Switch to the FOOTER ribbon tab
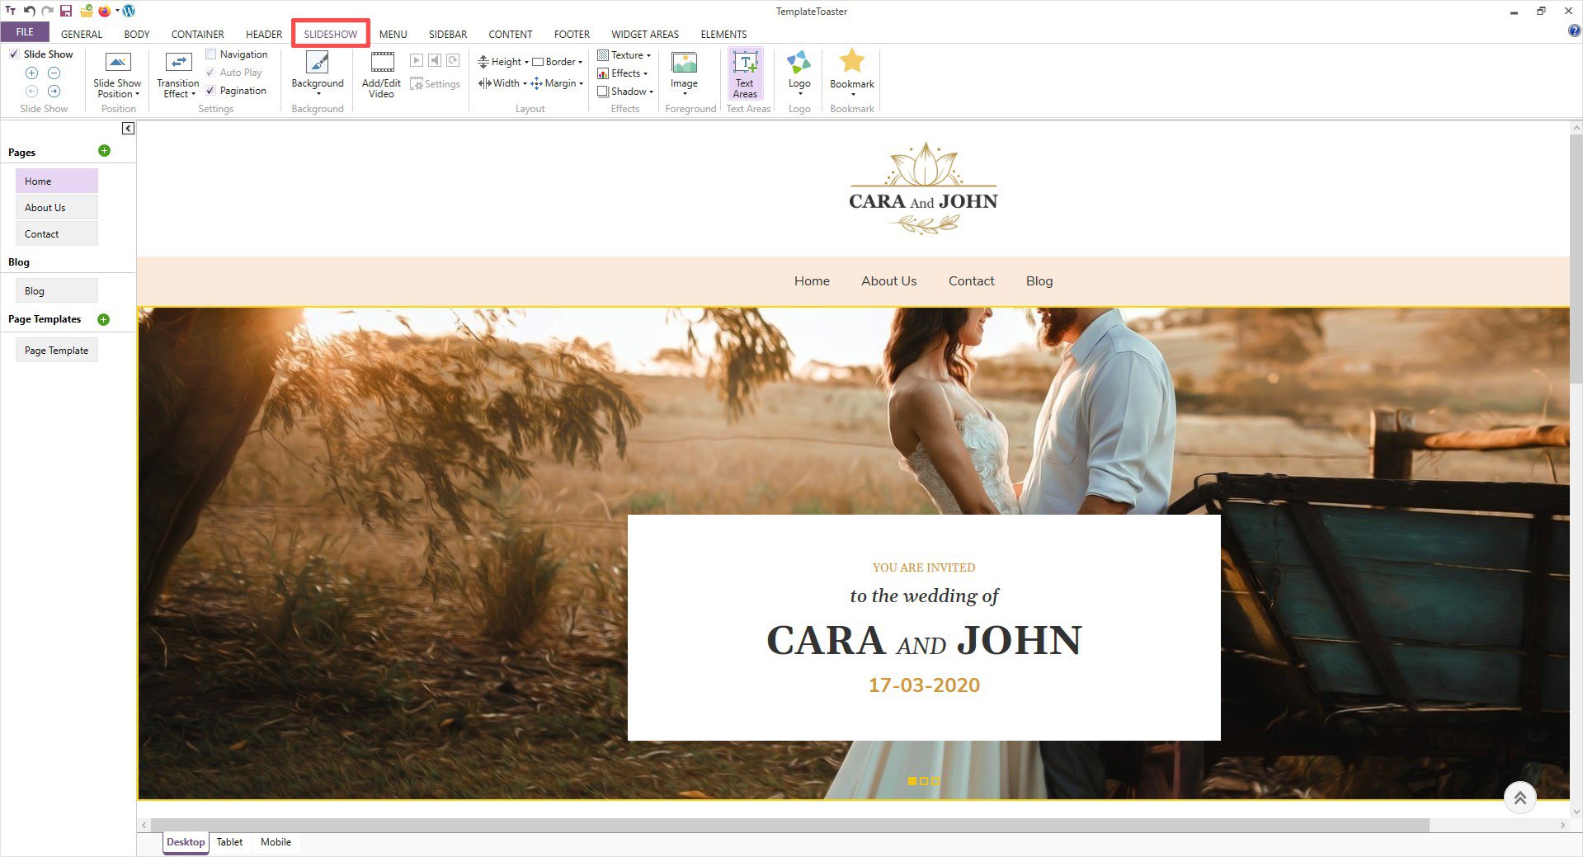Screen dimensions: 1583x857 571,34
